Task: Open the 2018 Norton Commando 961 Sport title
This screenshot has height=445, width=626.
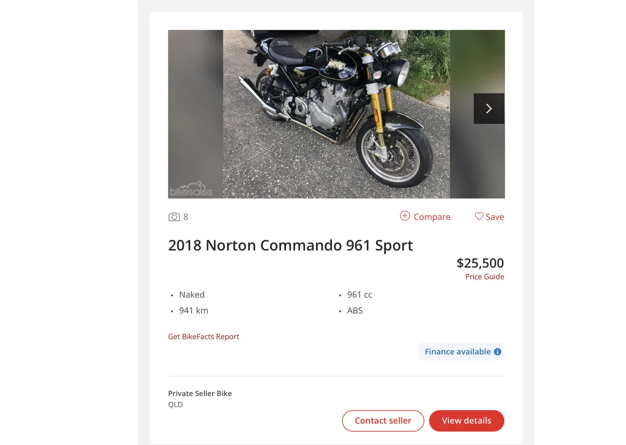Action: pyautogui.click(x=290, y=245)
